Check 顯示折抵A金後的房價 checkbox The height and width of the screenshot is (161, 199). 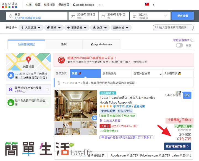(x=47, y=89)
